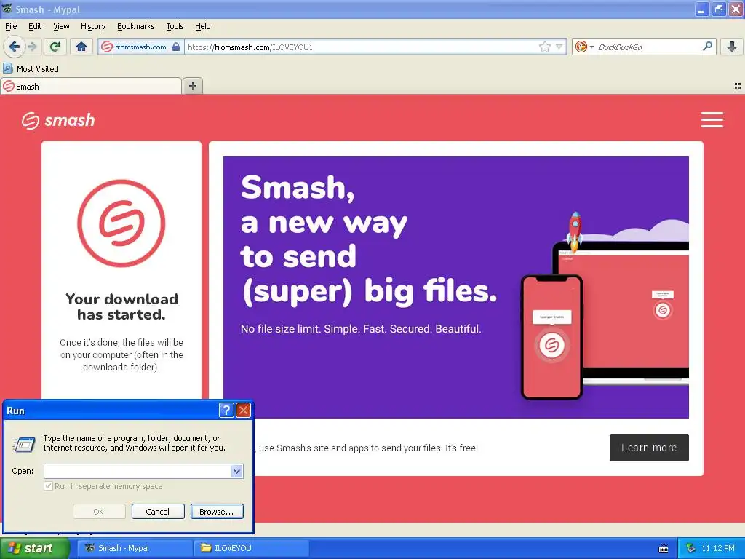Image resolution: width=745 pixels, height=559 pixels.
Task: Click 'Your download has started.' heading
Action: (121, 306)
